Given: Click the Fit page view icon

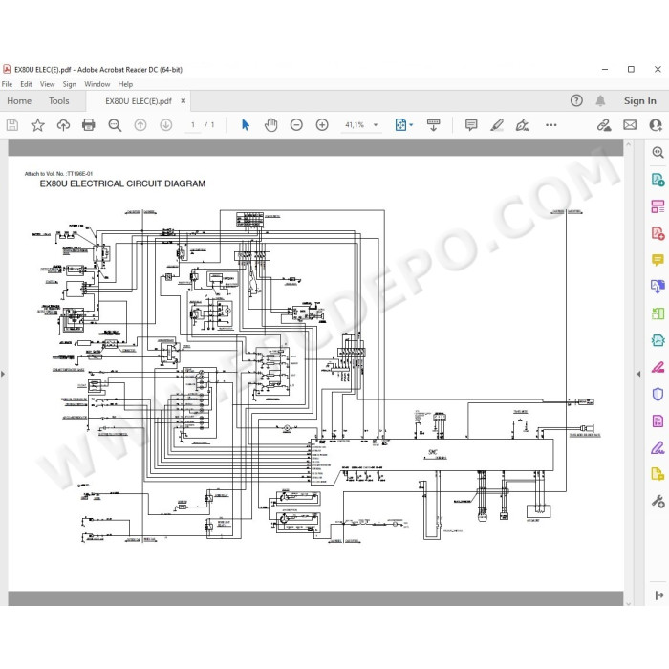Looking at the screenshot, I should tap(400, 125).
